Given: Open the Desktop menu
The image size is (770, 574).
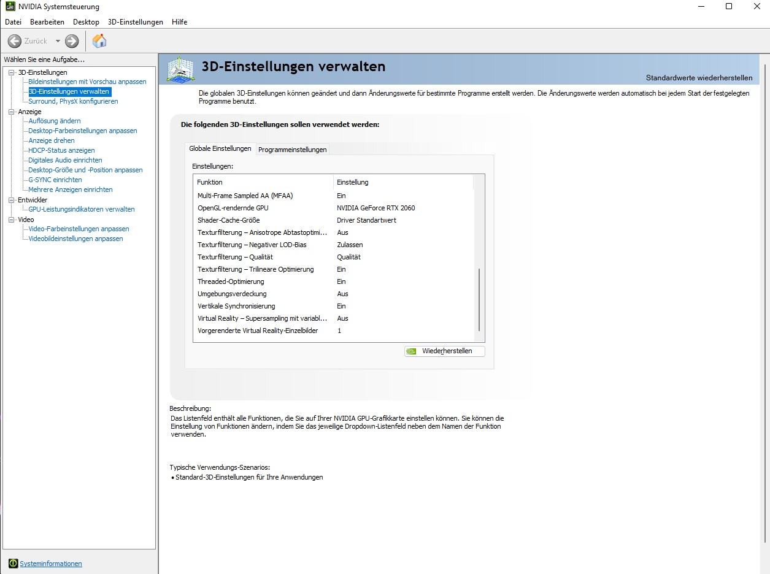Looking at the screenshot, I should (86, 21).
